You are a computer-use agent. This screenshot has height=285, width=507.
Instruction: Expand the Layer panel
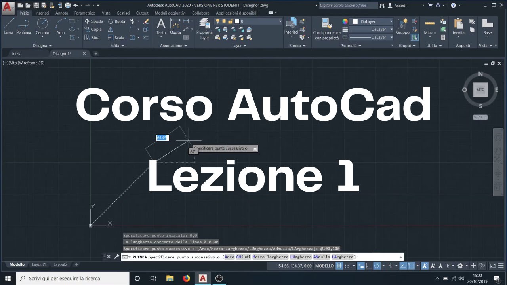(239, 46)
